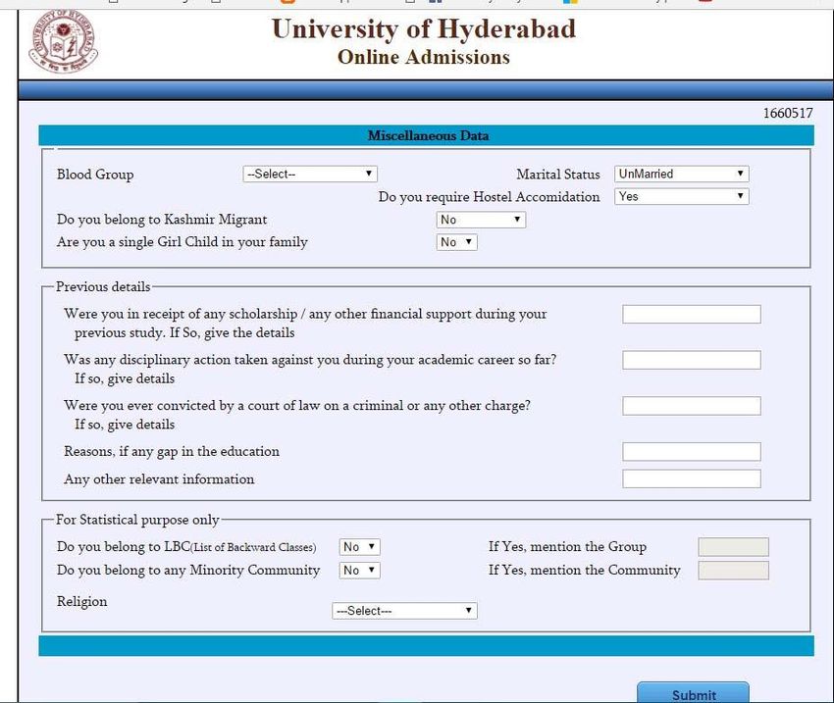Click the minority community name field

(733, 571)
